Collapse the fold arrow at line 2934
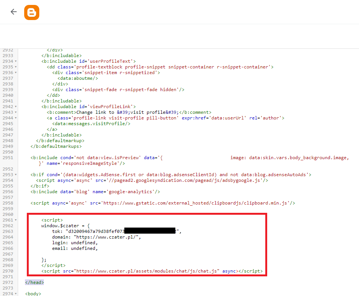The image size is (359, 296). pyautogui.click(x=16, y=61)
